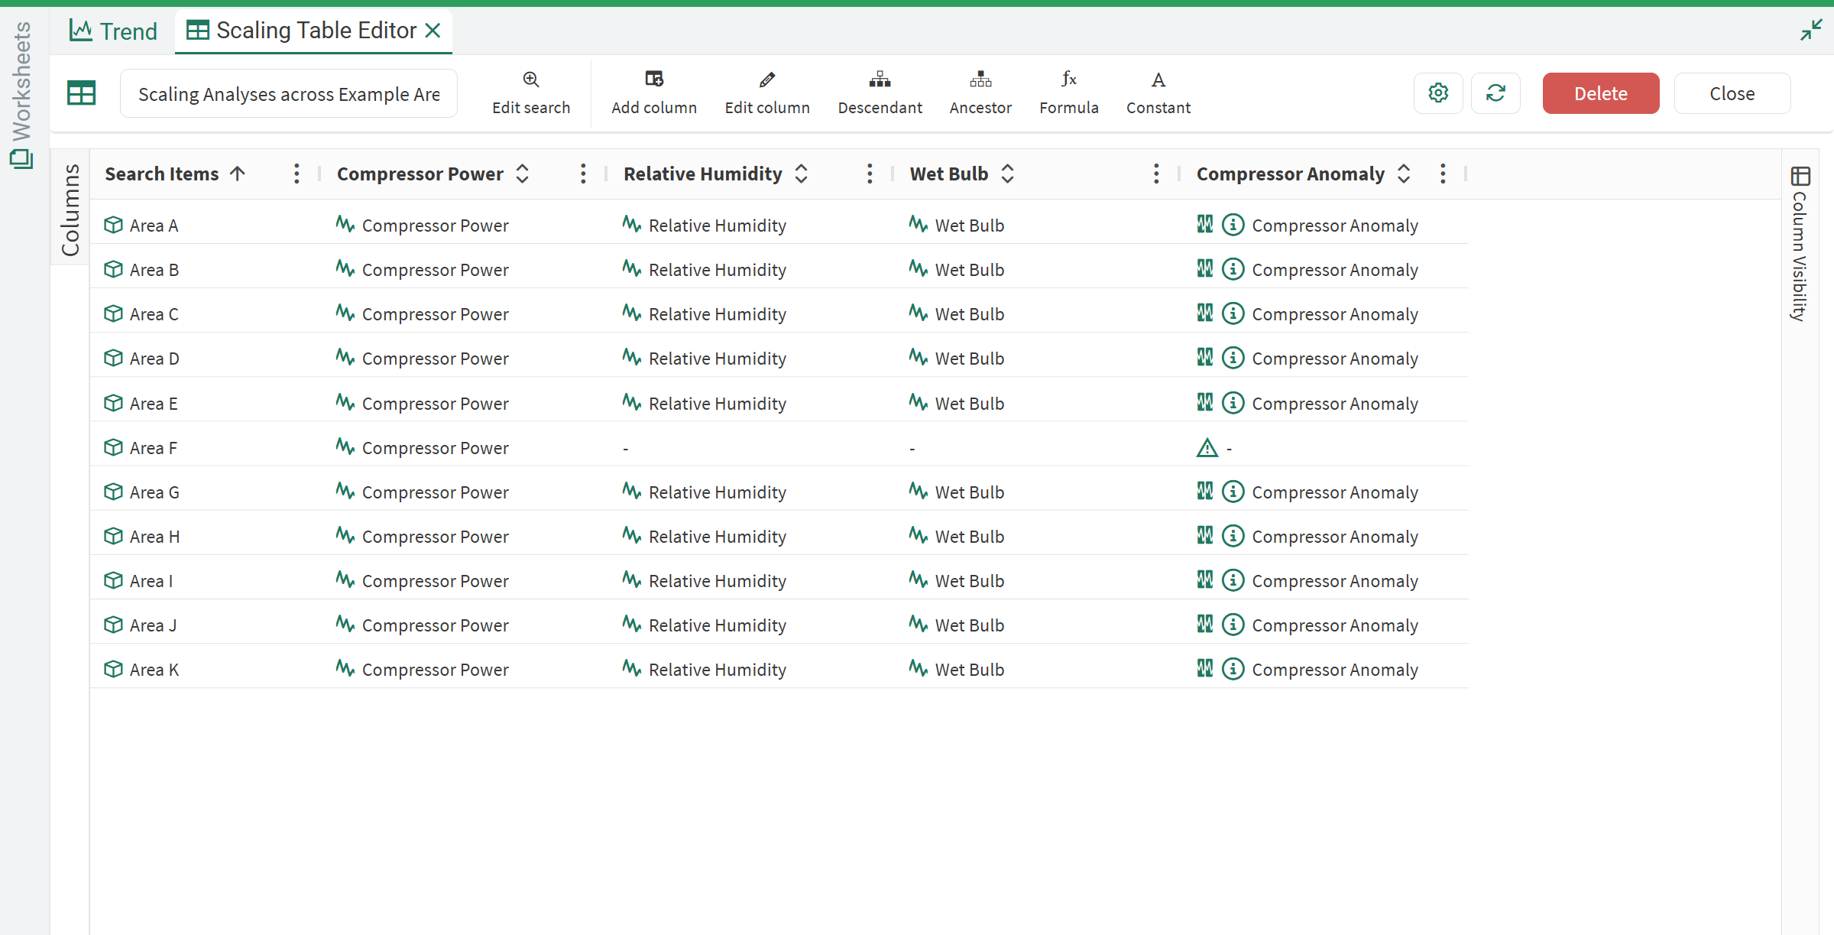Toggle sort on Compressor Power column

pyautogui.click(x=523, y=174)
